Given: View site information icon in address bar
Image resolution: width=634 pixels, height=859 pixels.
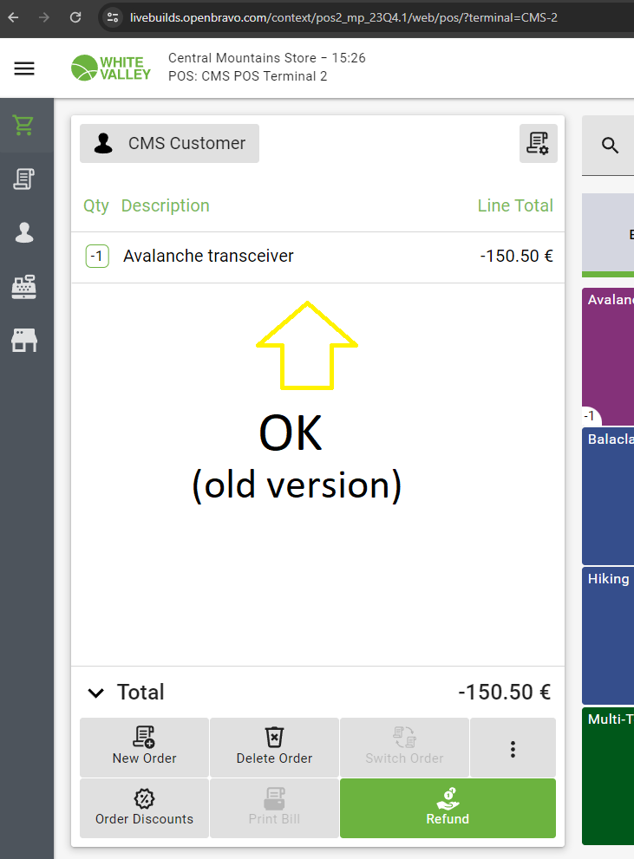Looking at the screenshot, I should [x=113, y=17].
